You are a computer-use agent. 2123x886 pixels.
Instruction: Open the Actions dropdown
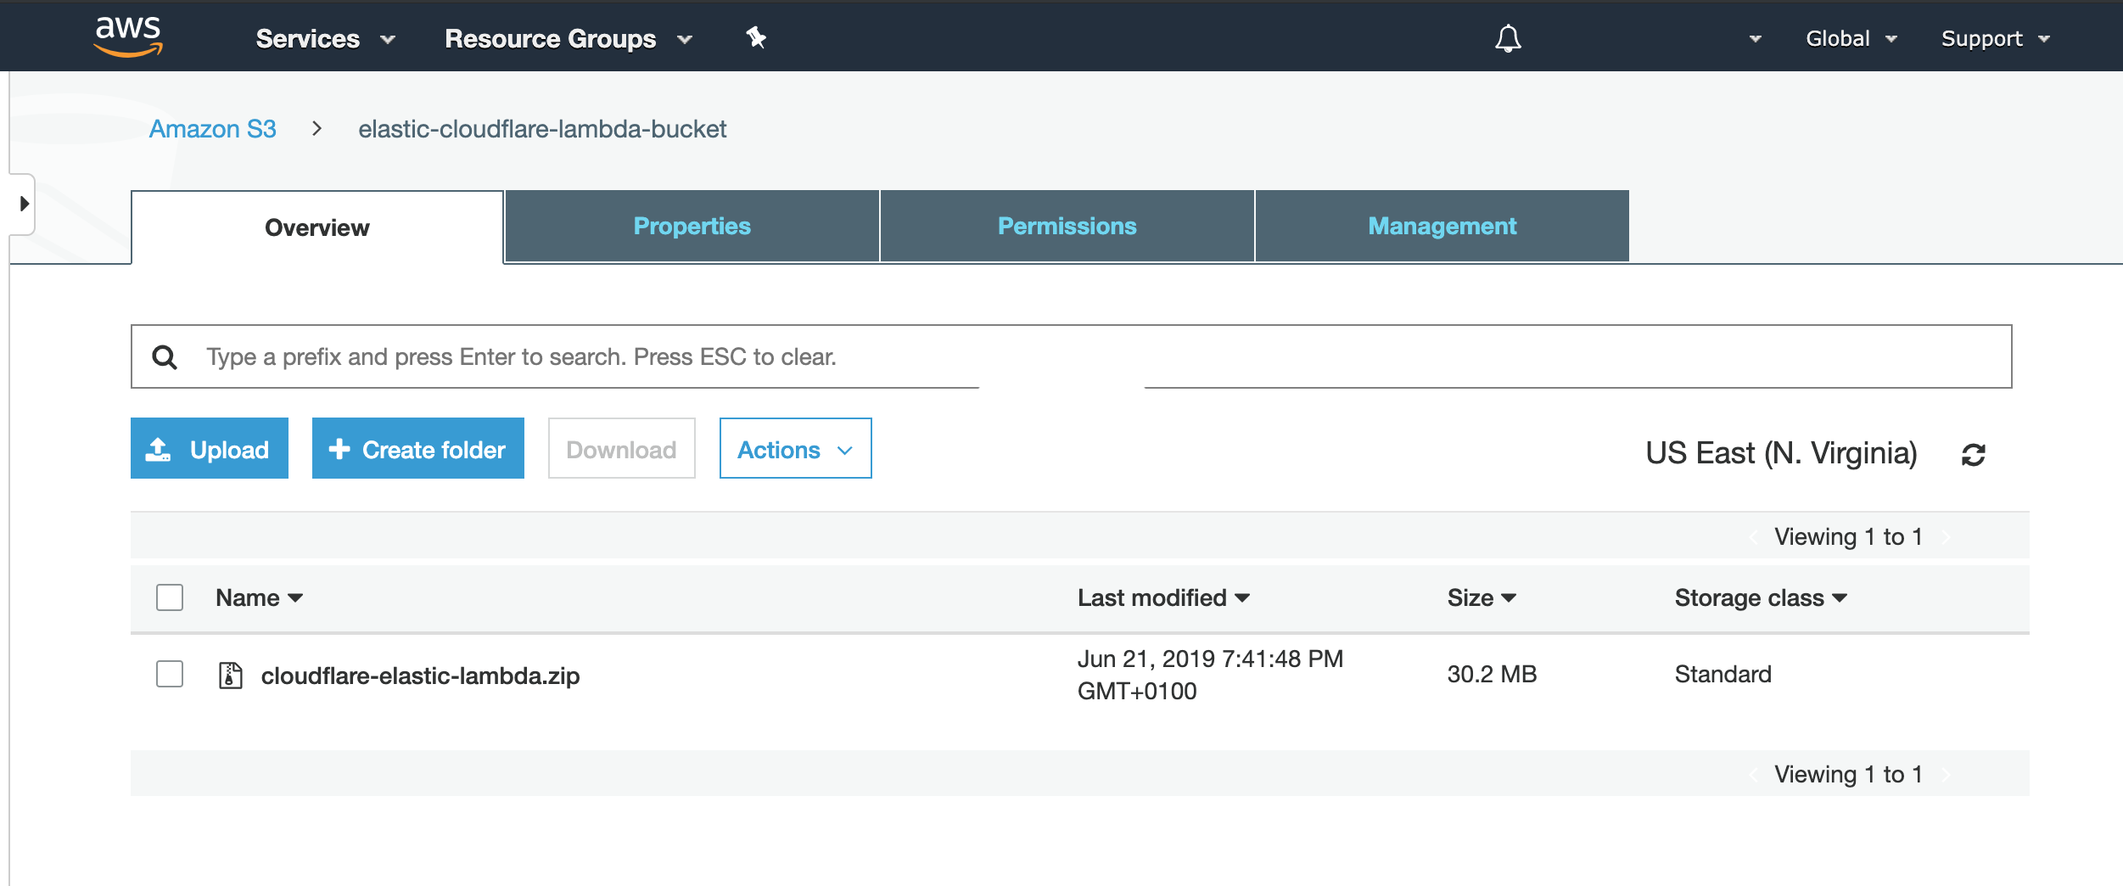pyautogui.click(x=794, y=448)
